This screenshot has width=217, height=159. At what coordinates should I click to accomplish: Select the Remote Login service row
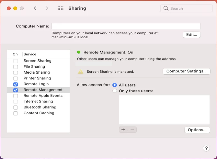coord(38,84)
